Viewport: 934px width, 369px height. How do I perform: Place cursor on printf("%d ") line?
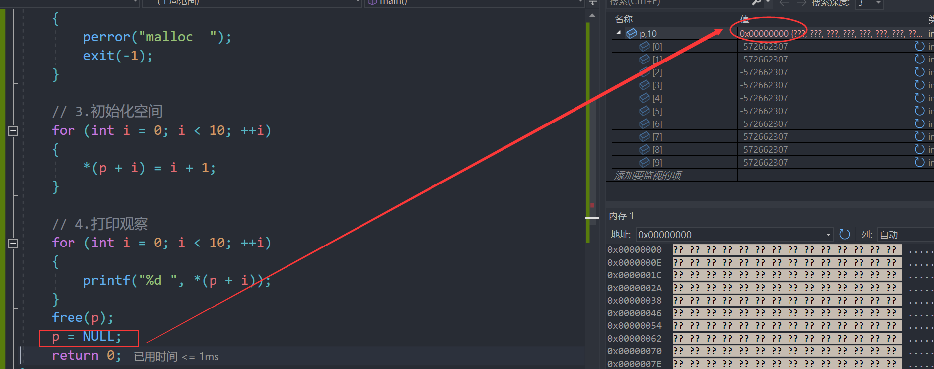(177, 280)
